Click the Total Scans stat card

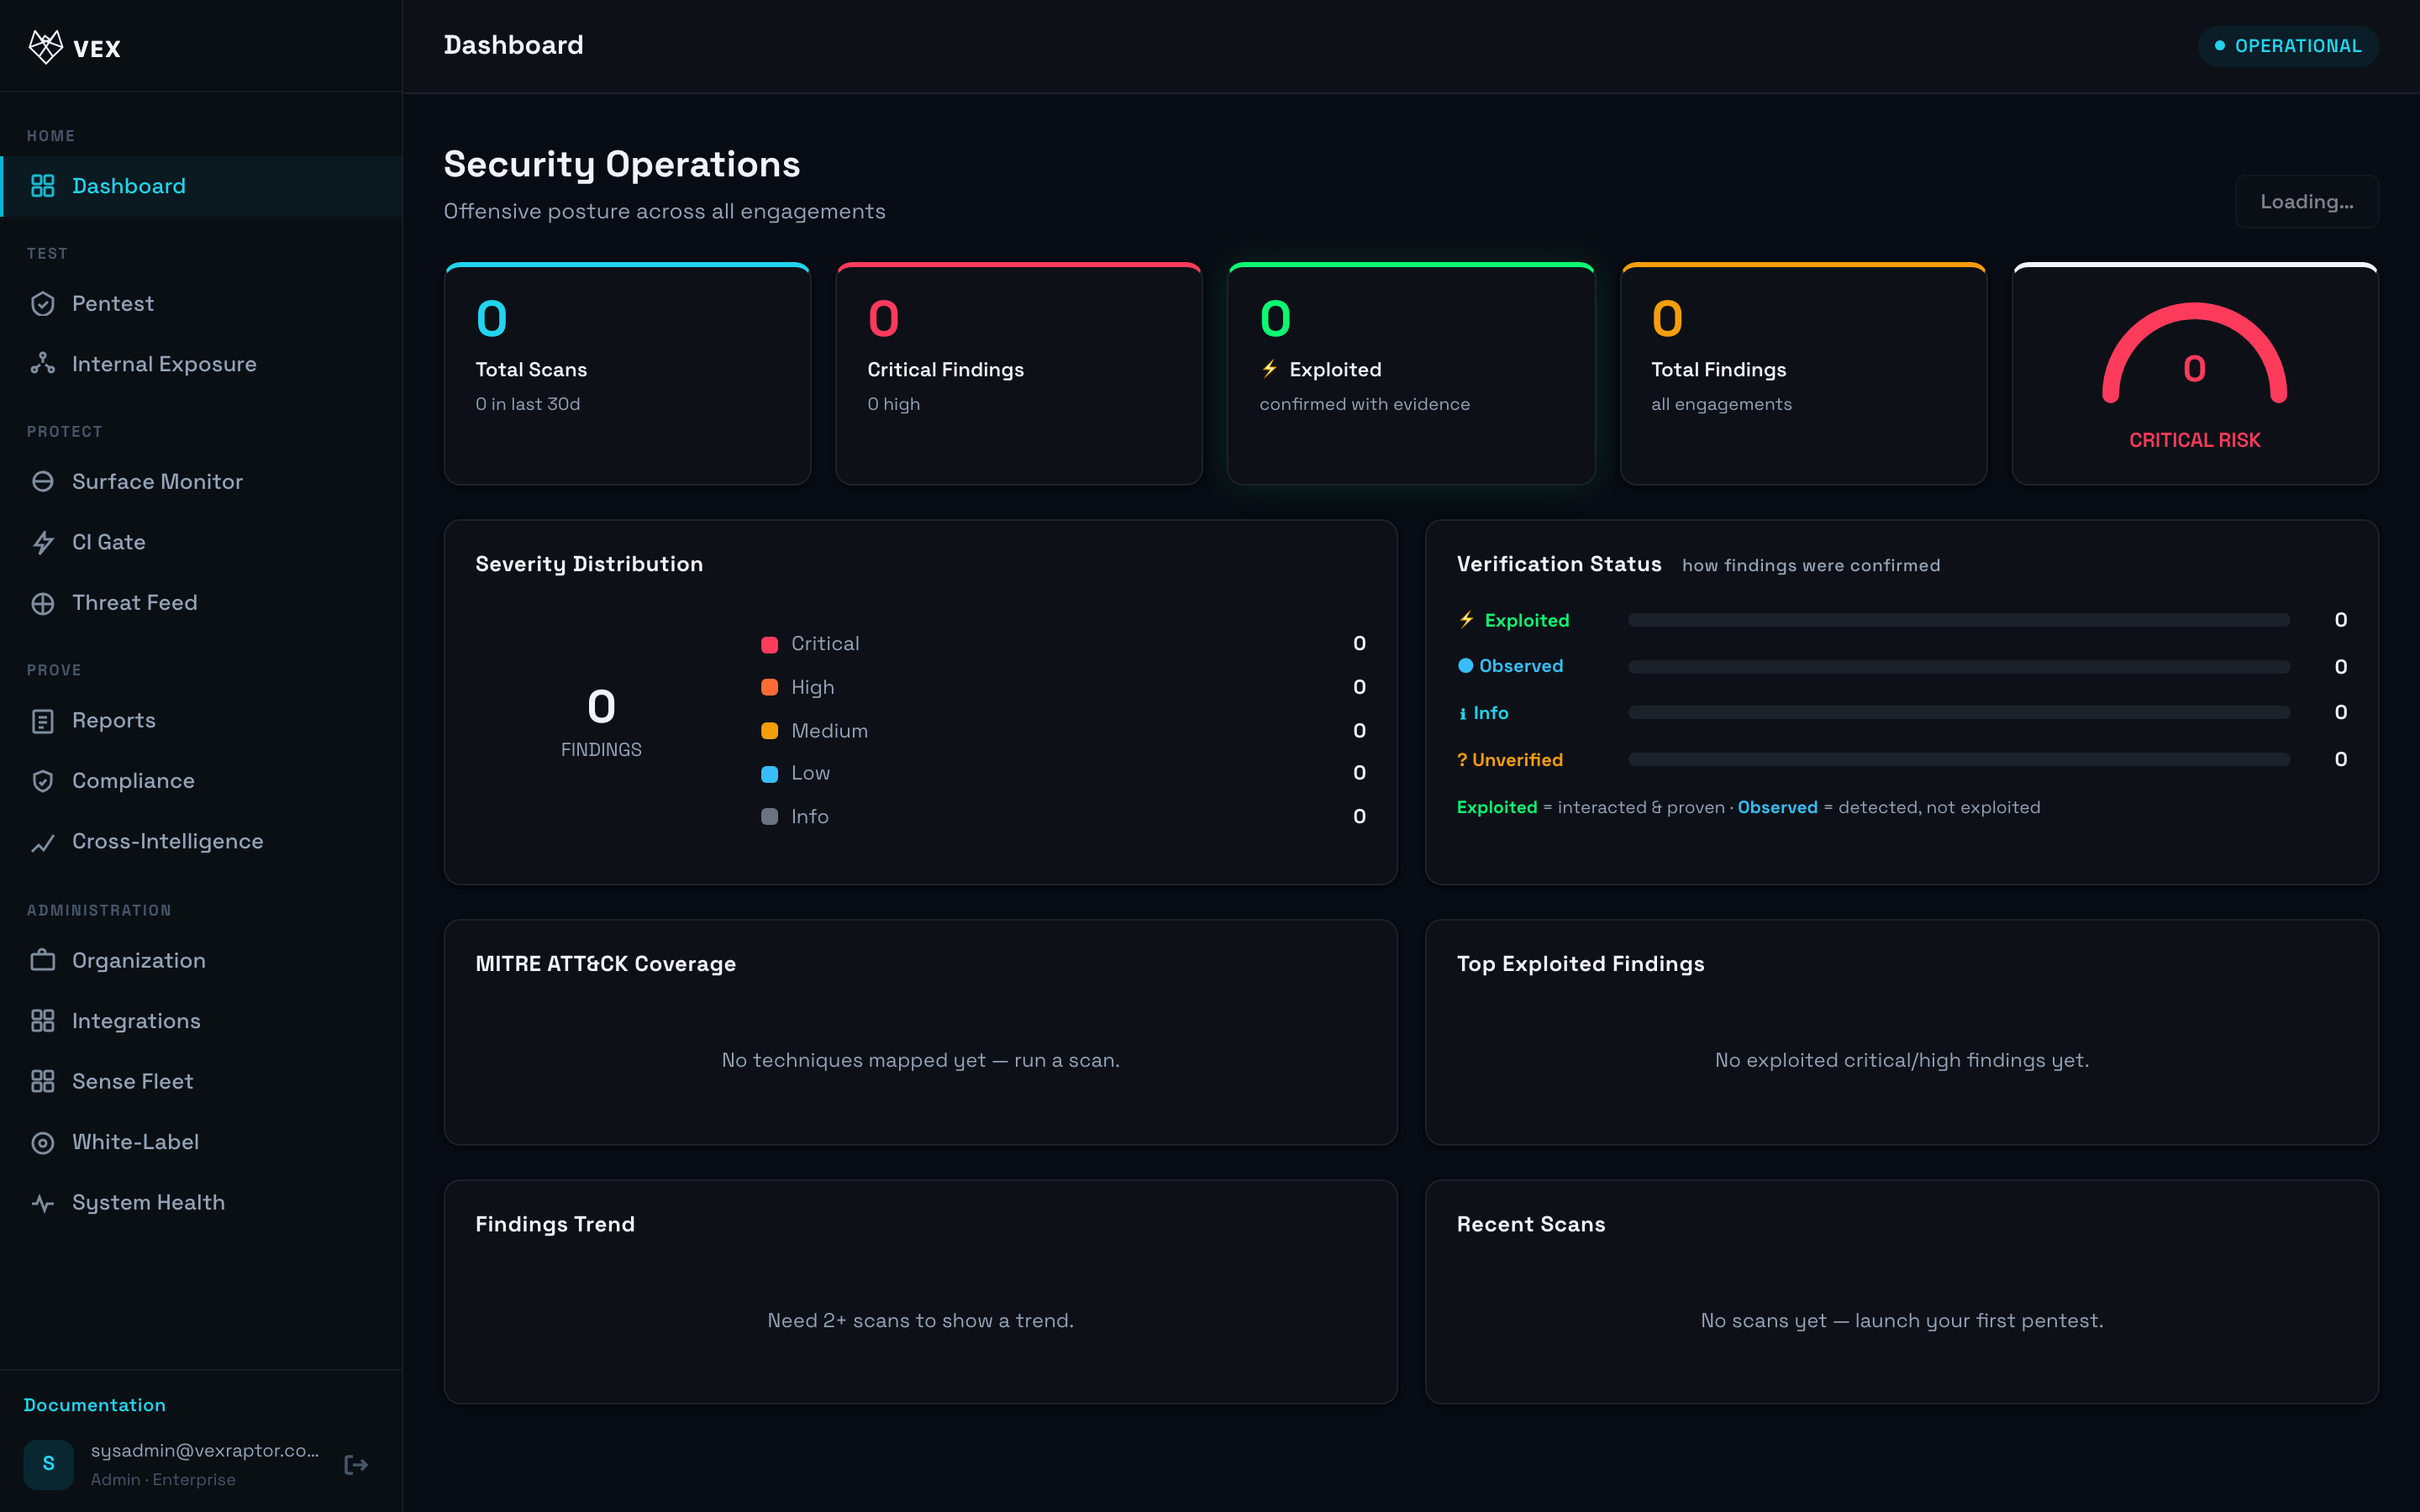(627, 374)
